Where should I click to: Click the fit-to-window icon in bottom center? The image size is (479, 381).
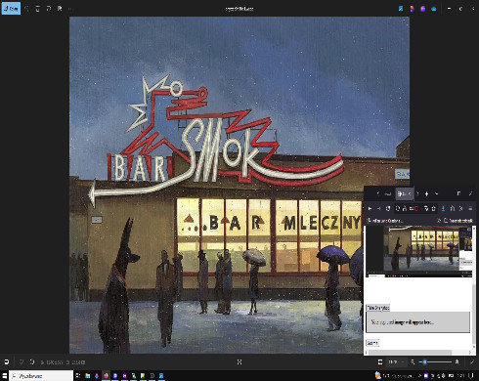coord(239,361)
